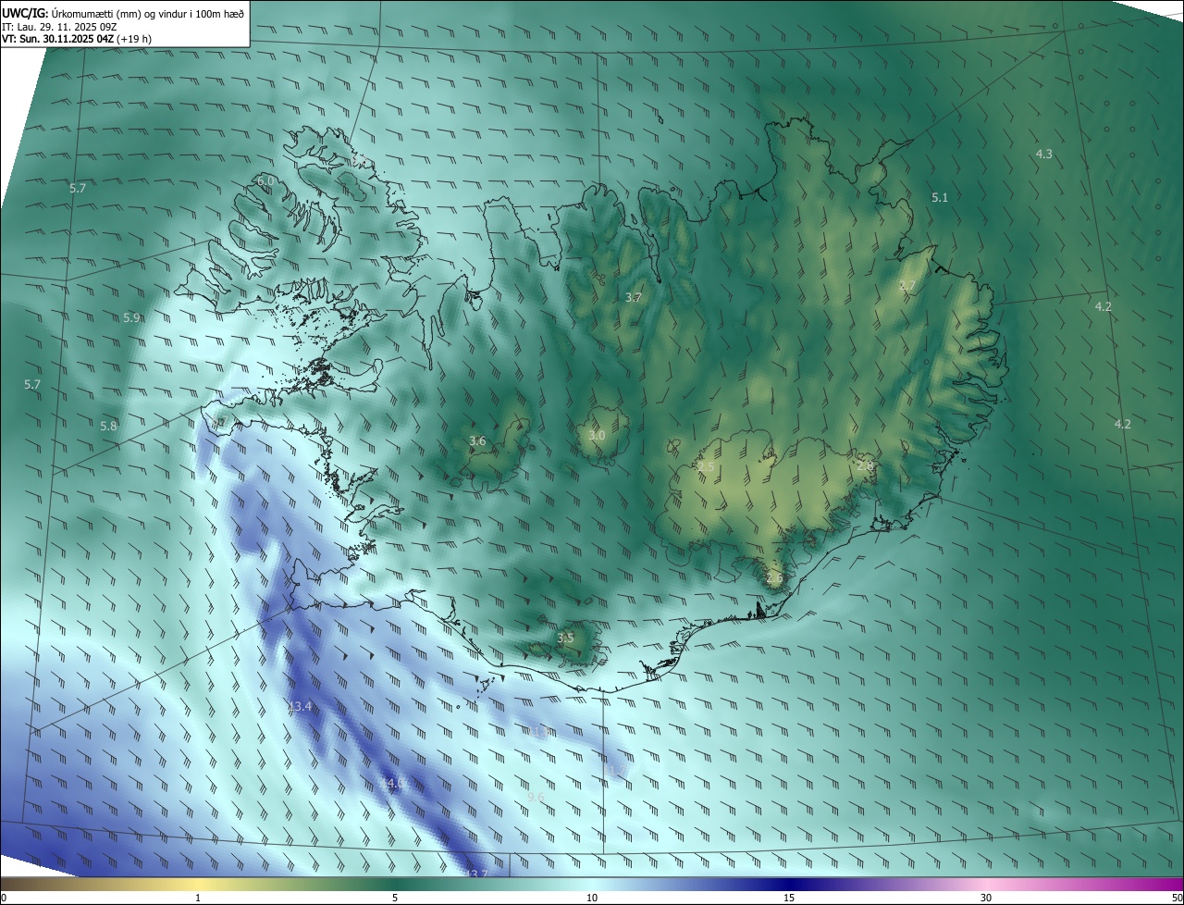
Task: Click the 13.4 value in the blue band
Action: [x=300, y=706]
